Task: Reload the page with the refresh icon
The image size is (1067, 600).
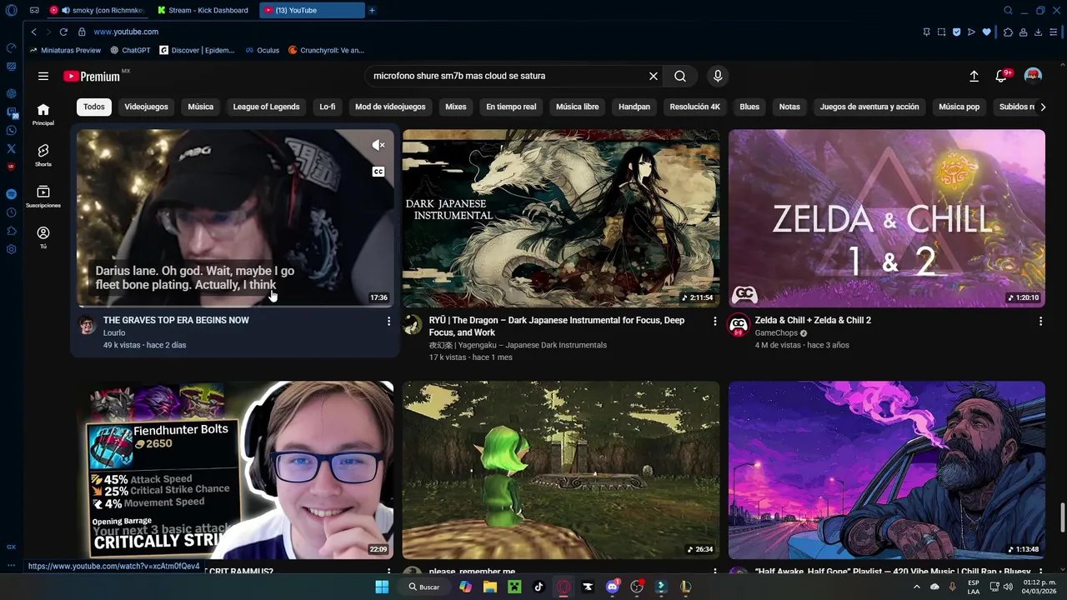Action: pyautogui.click(x=63, y=32)
